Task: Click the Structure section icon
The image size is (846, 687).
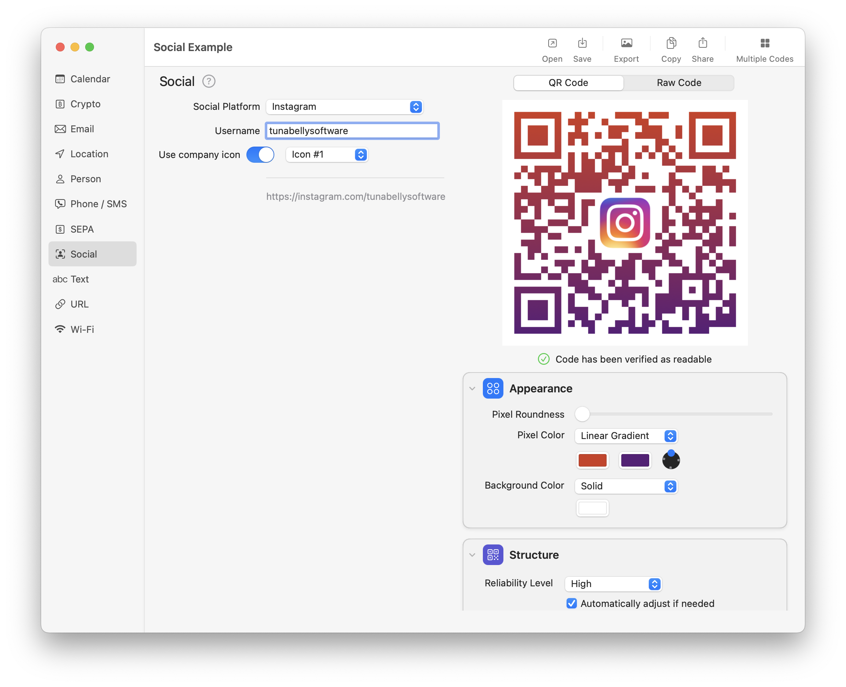Action: [493, 554]
